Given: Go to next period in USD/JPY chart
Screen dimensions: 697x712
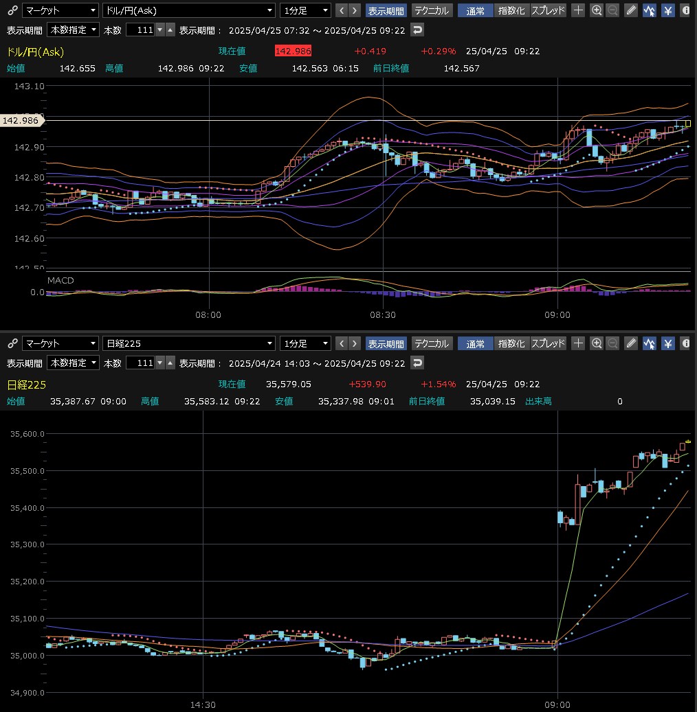Looking at the screenshot, I should (x=355, y=10).
